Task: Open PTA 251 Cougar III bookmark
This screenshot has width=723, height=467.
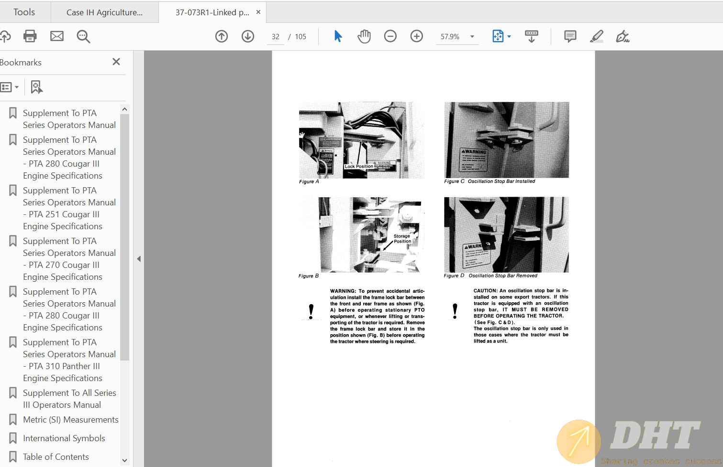Action: coord(69,208)
